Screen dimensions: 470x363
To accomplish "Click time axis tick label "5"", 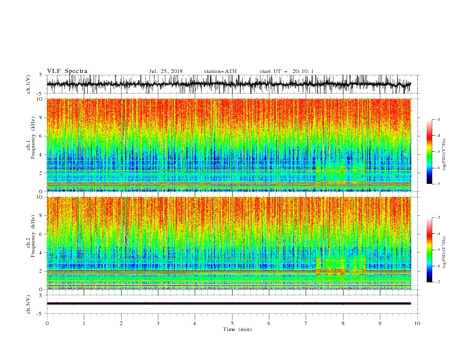I will [232, 323].
